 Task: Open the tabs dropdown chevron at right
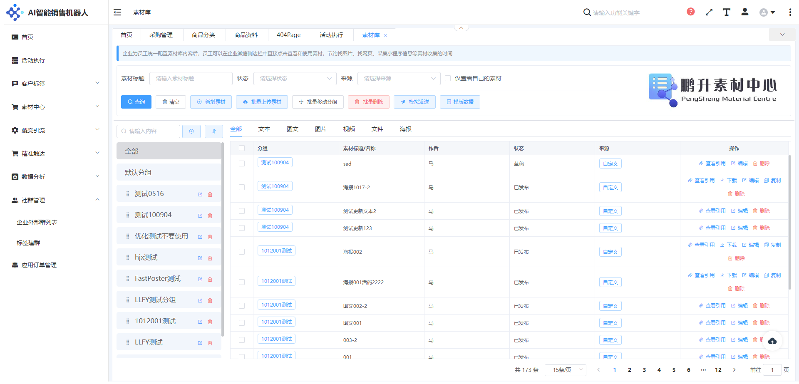coord(782,35)
